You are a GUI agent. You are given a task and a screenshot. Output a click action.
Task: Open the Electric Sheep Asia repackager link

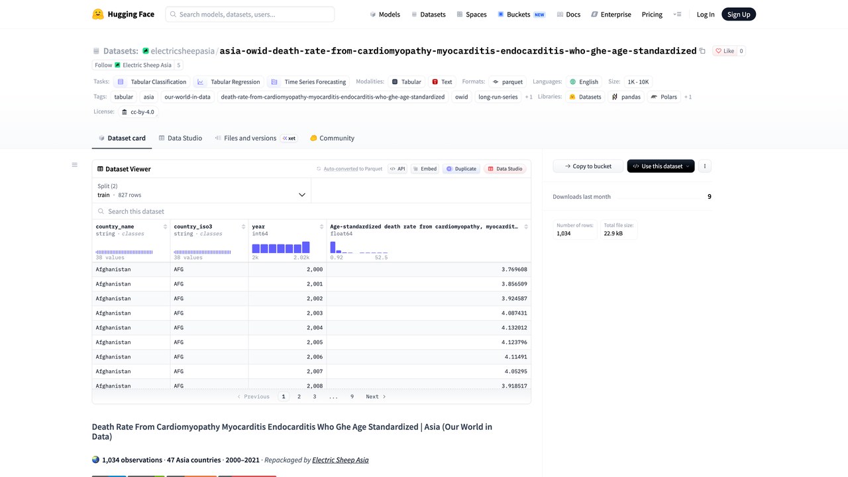pyautogui.click(x=341, y=460)
